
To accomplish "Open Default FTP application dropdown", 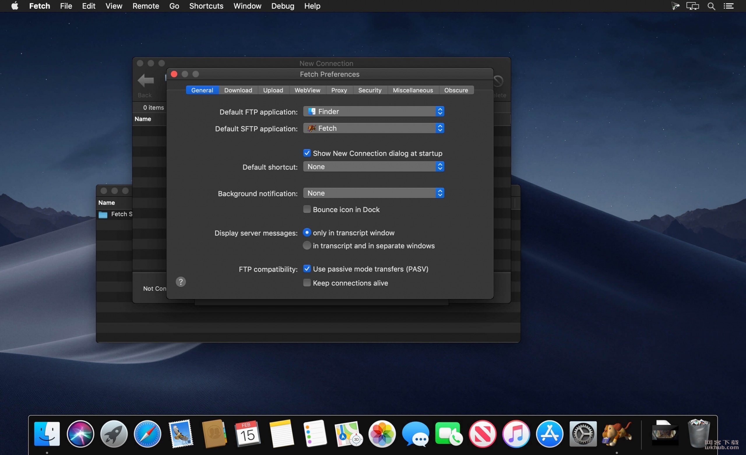I will coord(374,111).
